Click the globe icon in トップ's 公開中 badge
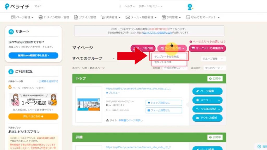Image resolution: width=267 pixels, height=150 pixels. (210, 79)
